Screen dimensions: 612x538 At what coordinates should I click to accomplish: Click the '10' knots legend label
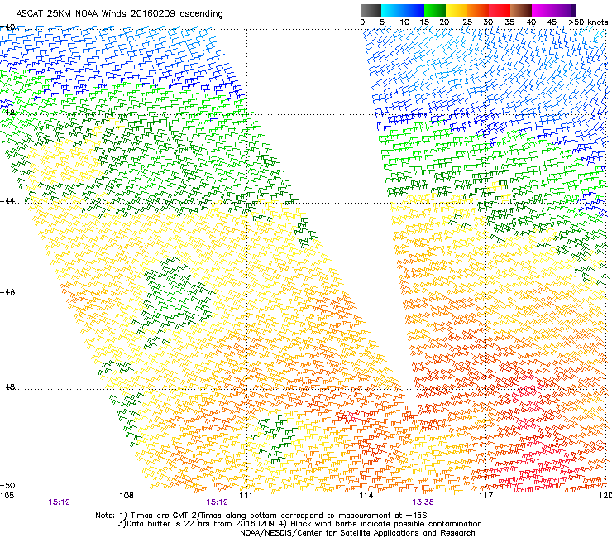tap(404, 22)
